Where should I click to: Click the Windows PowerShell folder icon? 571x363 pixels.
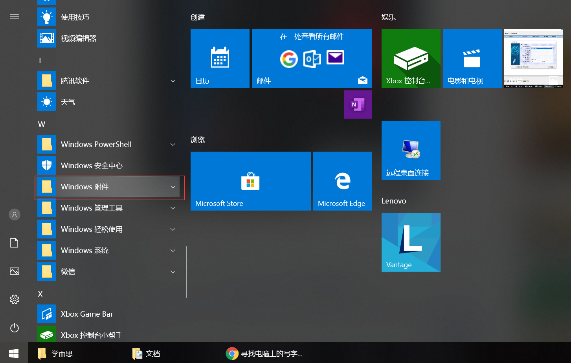(47, 144)
